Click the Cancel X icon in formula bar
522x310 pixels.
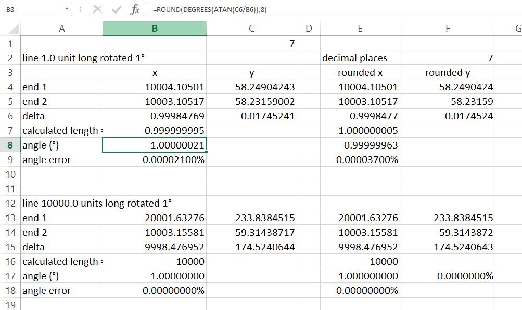pyautogui.click(x=97, y=9)
